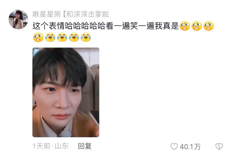Screen dimensions: 232x159
Task: Click the 【和深深击掌啦 nickname suffix
Action: 86,14
